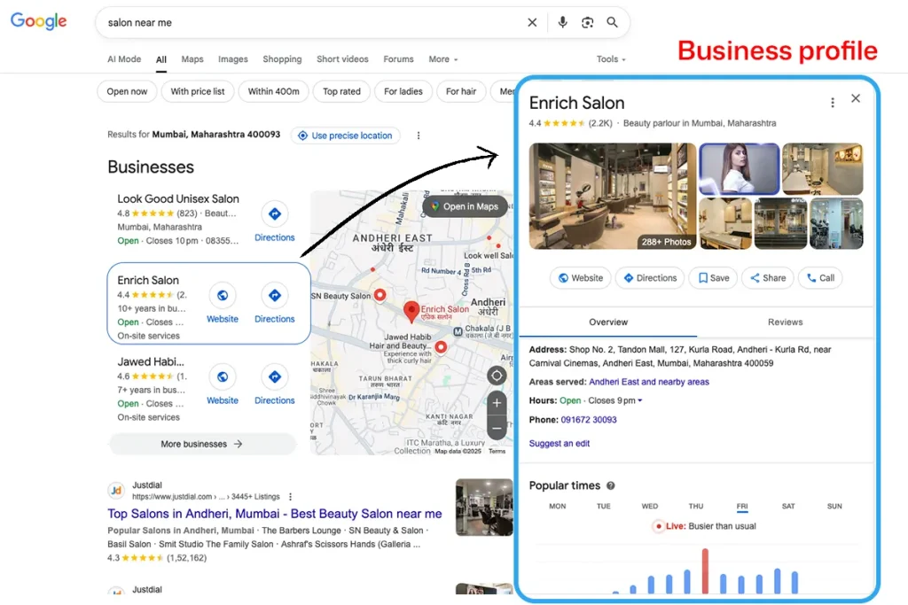The width and height of the screenshot is (908, 605).
Task: Select the Enrich Salon red map pin
Action: point(411,311)
